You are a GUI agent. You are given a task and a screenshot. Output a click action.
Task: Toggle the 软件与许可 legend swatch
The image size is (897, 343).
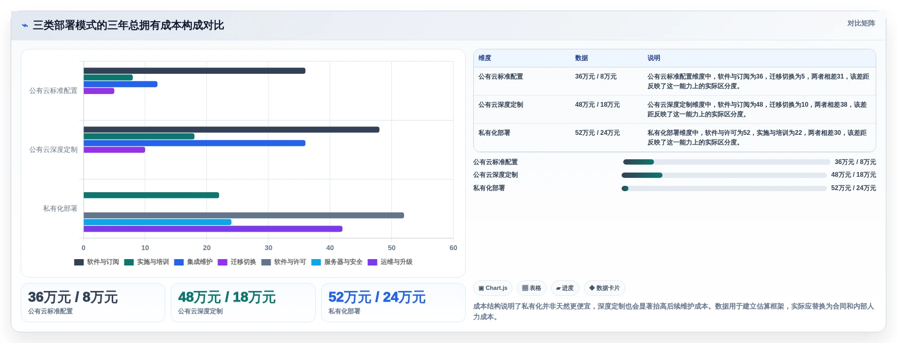(x=266, y=262)
